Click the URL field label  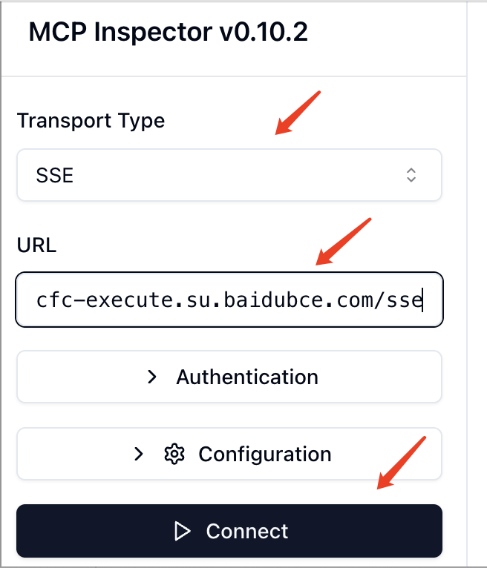pos(36,245)
